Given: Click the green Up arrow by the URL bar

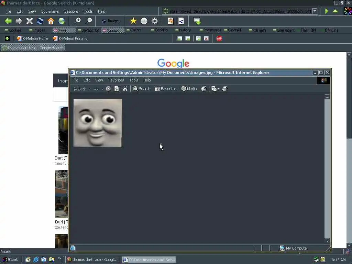Looking at the screenshot, I should click(x=335, y=11).
